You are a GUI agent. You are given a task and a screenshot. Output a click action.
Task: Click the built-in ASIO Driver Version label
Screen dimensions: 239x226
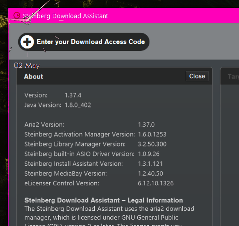pyautogui.click(x=79, y=154)
